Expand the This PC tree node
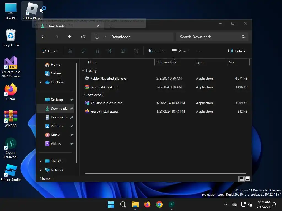Screen dimensions: 282x211 click(x=40, y=161)
